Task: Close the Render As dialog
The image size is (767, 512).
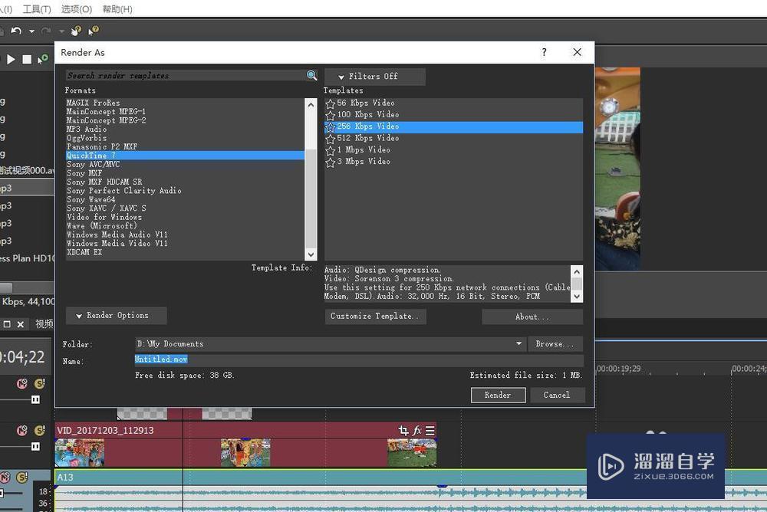Action: (578, 52)
